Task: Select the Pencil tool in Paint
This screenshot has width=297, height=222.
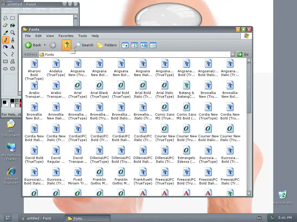Action: click(x=6, y=40)
